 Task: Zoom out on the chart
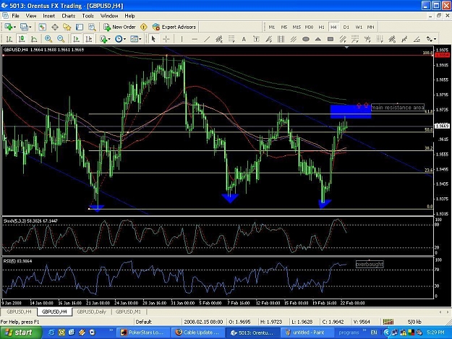pos(61,39)
